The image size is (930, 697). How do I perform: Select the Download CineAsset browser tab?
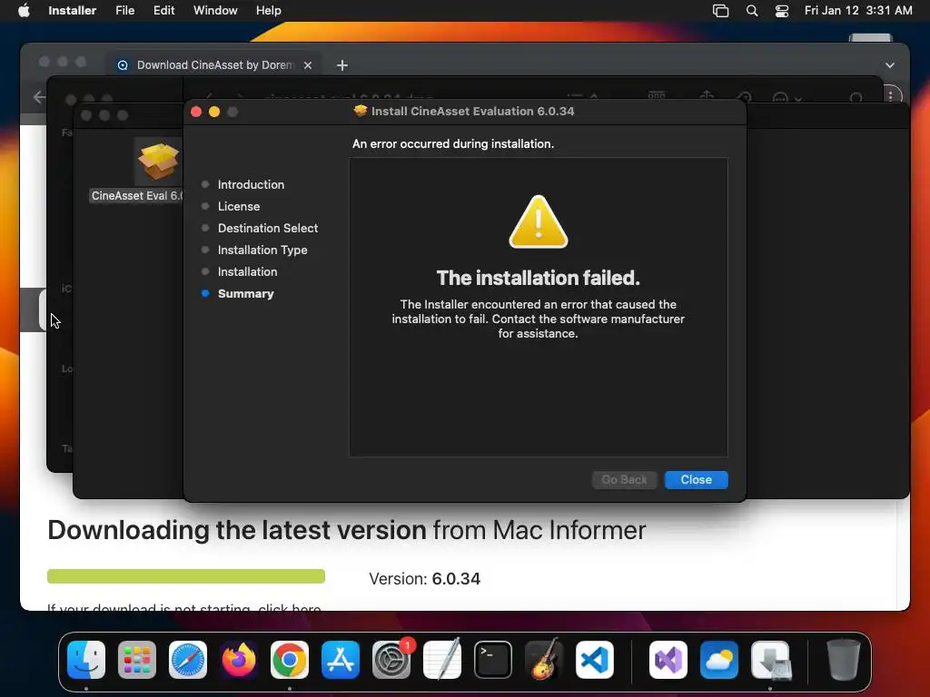coord(215,65)
